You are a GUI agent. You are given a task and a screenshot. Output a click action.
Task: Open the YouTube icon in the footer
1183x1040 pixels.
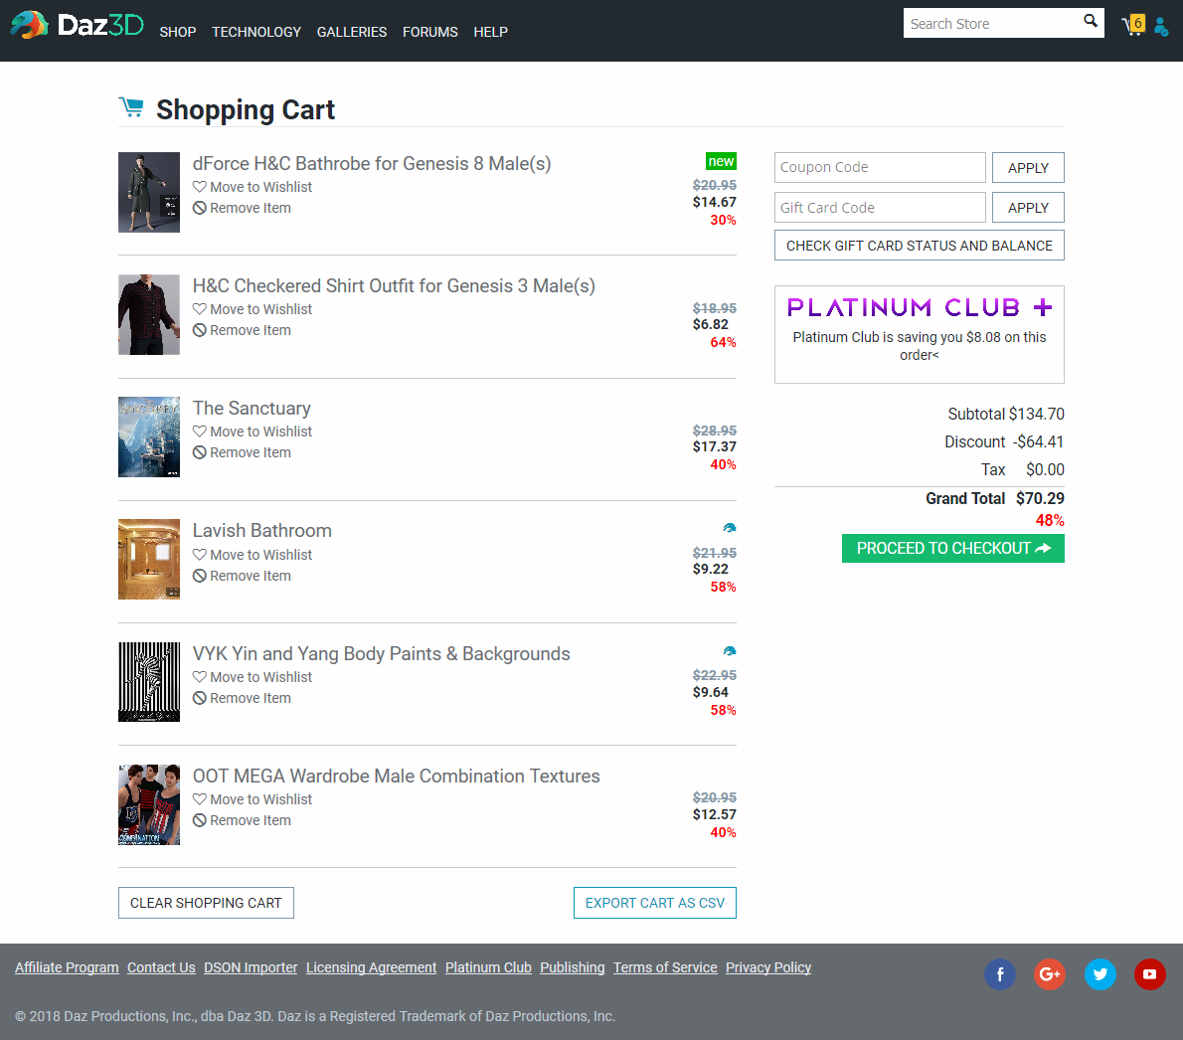click(x=1150, y=974)
